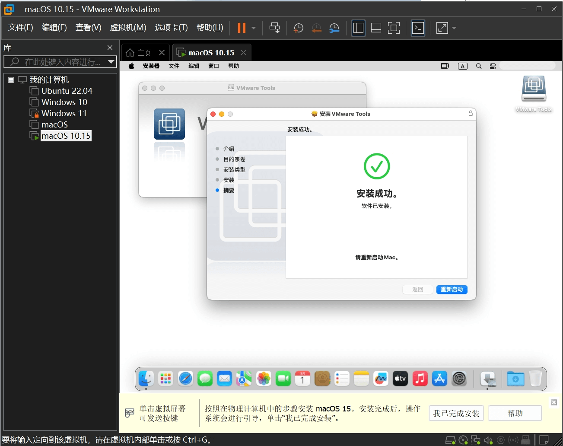Open the 编辑(E) menu
Viewport: 563px width, 446px height.
click(54, 28)
